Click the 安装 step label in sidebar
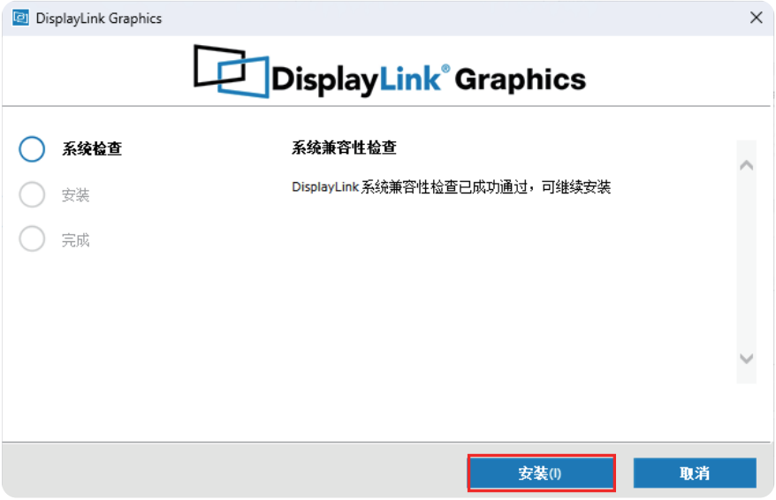Screen dimensions: 776x500 (76, 195)
